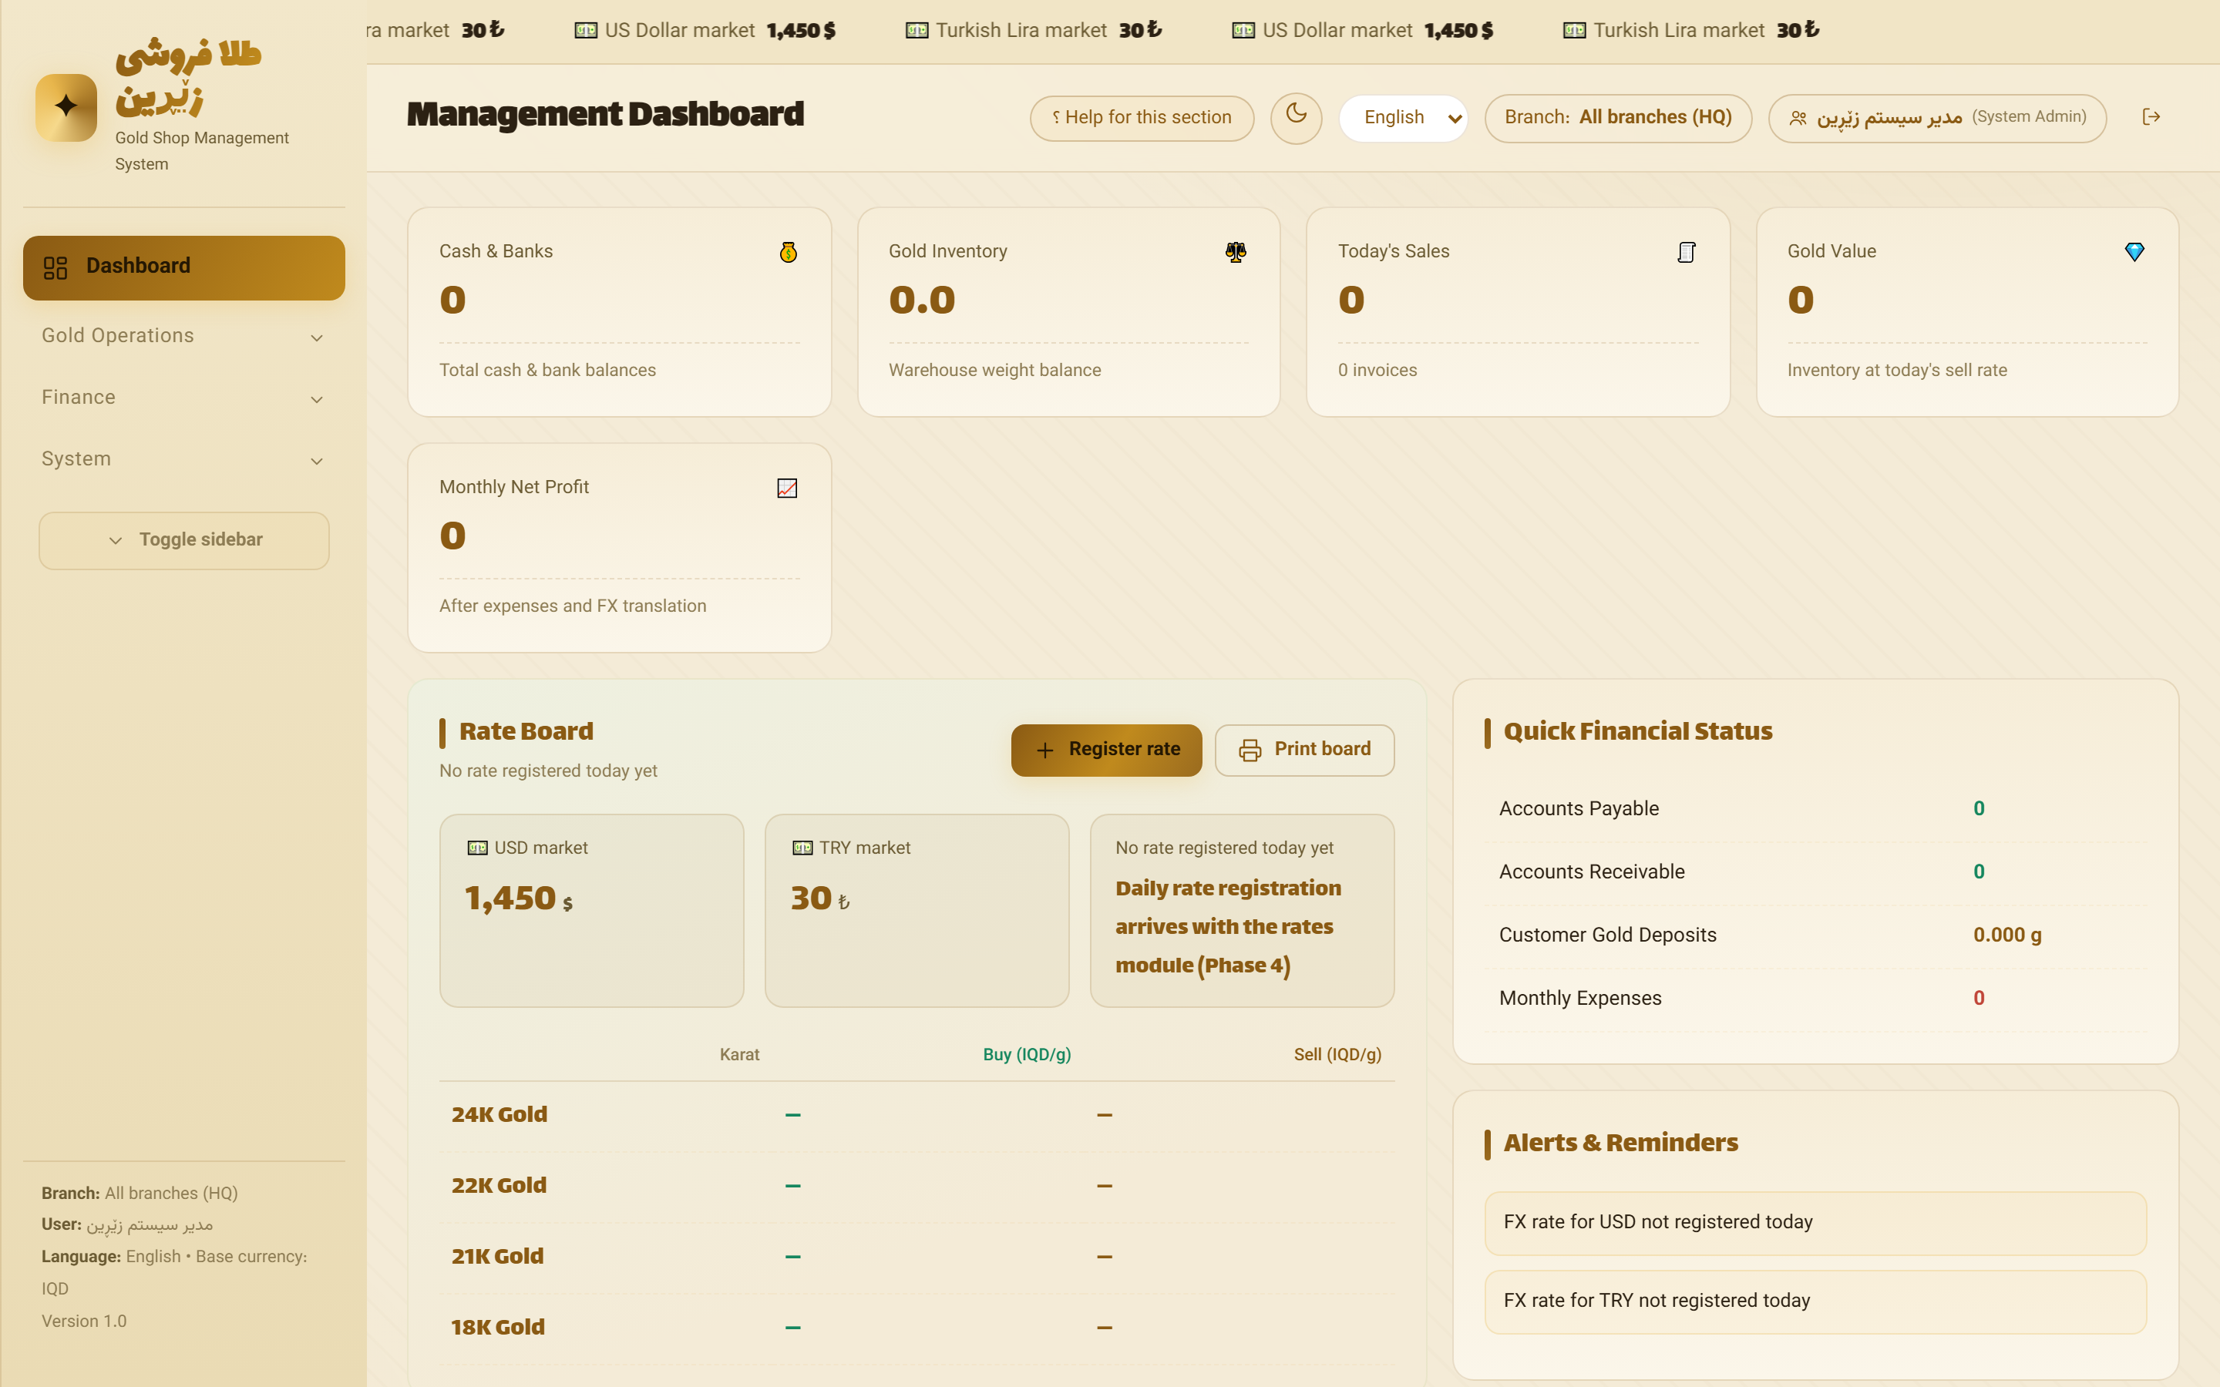The image size is (2220, 1387).
Task: Select Dashboard in the sidebar
Action: 183,267
